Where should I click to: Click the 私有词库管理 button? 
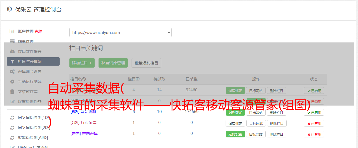click(x=113, y=63)
